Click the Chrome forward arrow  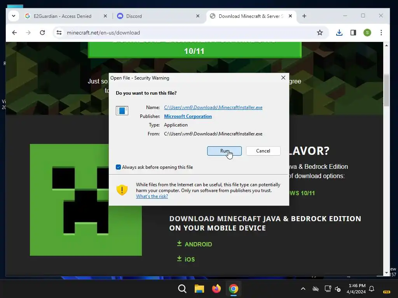tap(28, 33)
